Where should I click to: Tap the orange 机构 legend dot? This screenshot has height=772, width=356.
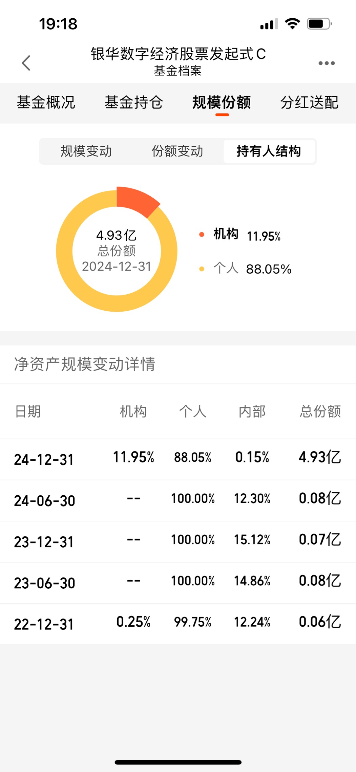202,234
